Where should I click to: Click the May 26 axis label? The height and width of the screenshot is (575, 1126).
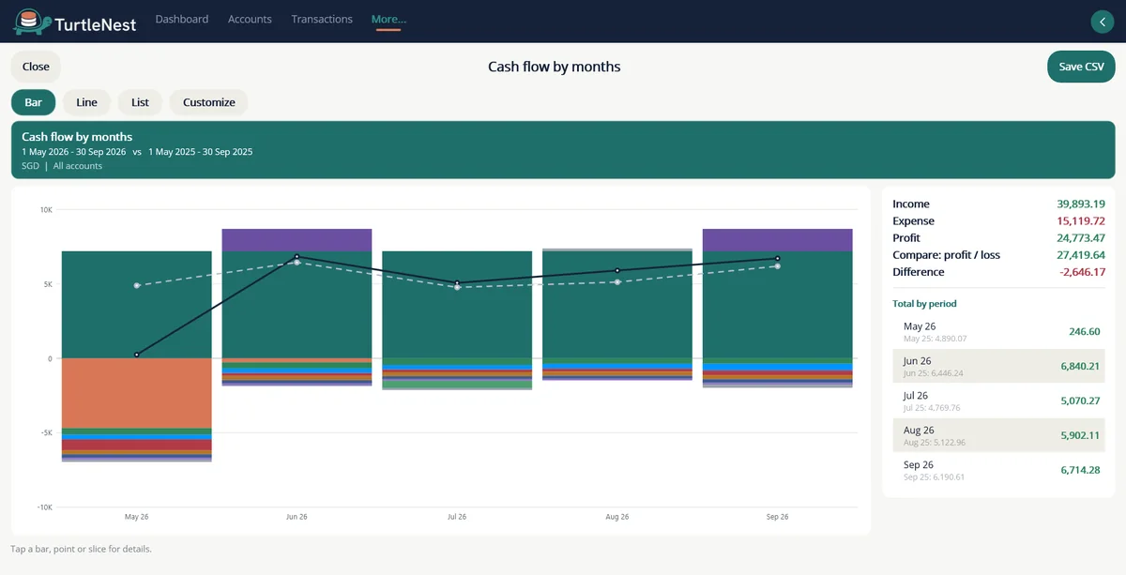tap(137, 517)
